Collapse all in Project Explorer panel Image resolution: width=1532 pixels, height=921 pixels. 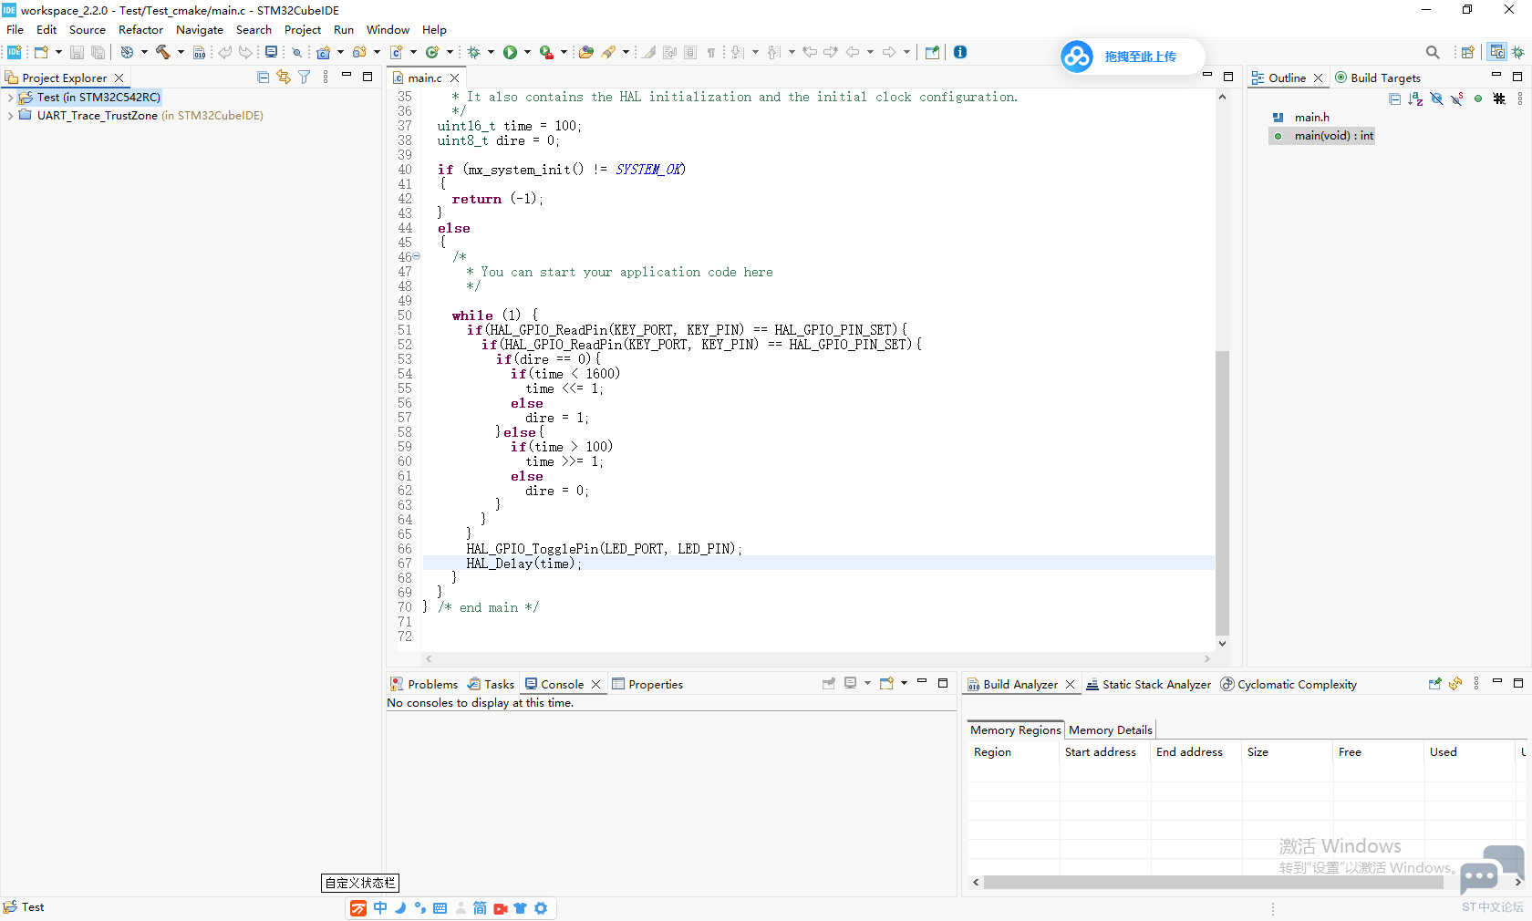pos(264,78)
